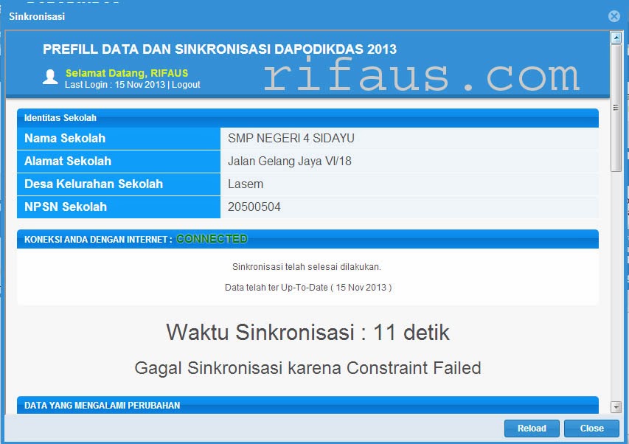Click the 'Waktu Sinkronisasi : 11 detik' text
The image size is (629, 444).
point(307,333)
